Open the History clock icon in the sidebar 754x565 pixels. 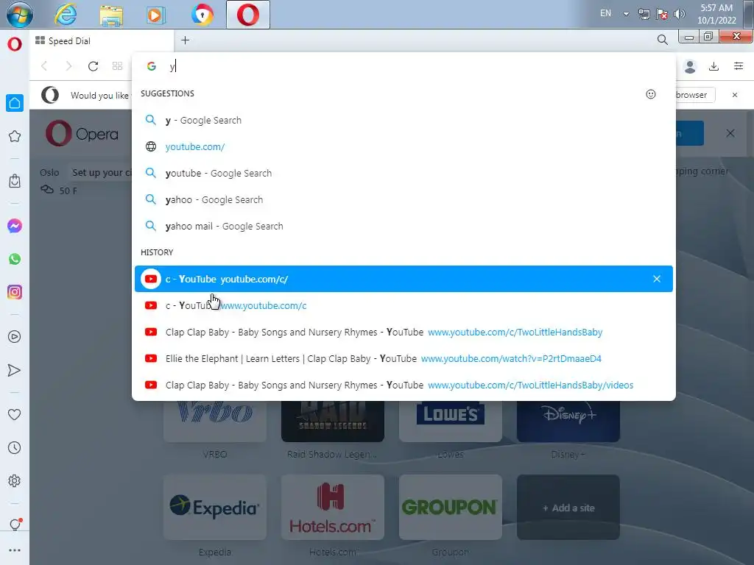coord(15,448)
